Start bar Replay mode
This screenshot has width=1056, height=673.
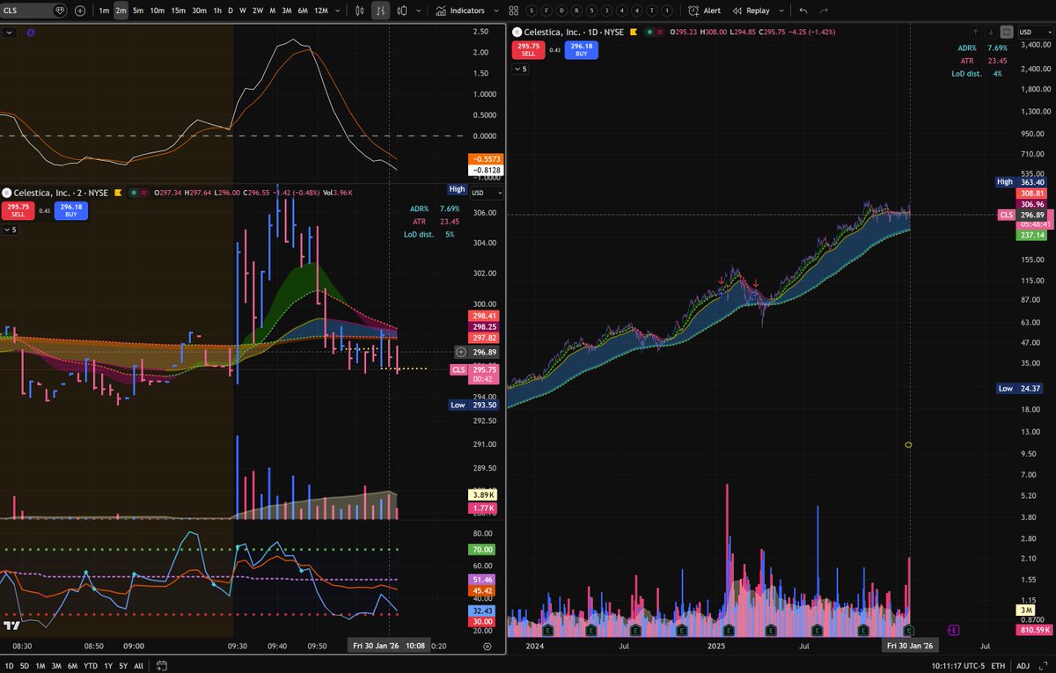point(752,11)
